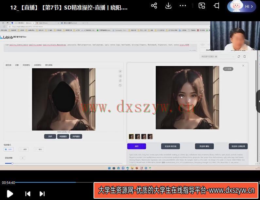Share this video via the share icon
This screenshot has height=200, width=260.
coord(154,6)
